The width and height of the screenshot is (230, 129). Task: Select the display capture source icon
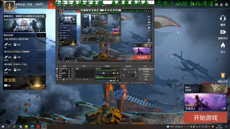click(x=57, y=73)
